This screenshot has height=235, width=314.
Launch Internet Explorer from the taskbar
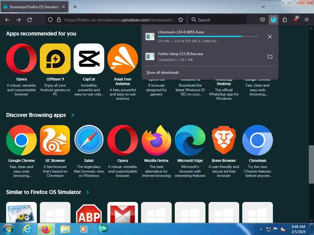pos(27,229)
